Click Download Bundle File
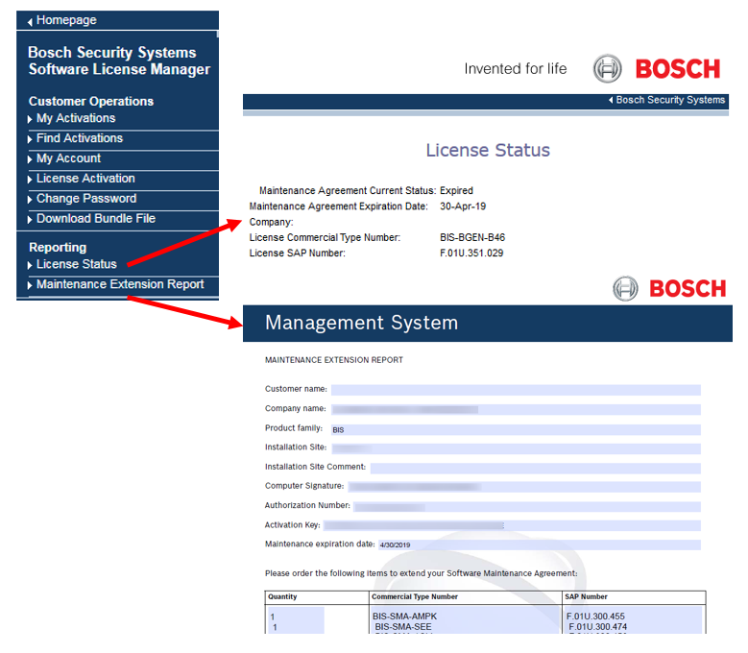748x653 pixels. click(95, 219)
